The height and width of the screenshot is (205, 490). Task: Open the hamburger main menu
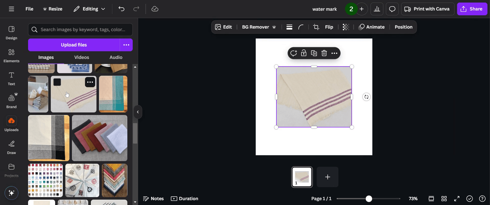(11, 9)
